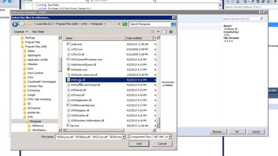278x156 pixels.
Task: Expand the Program Files (x86) breadcrumb arrow
Action: [80, 24]
